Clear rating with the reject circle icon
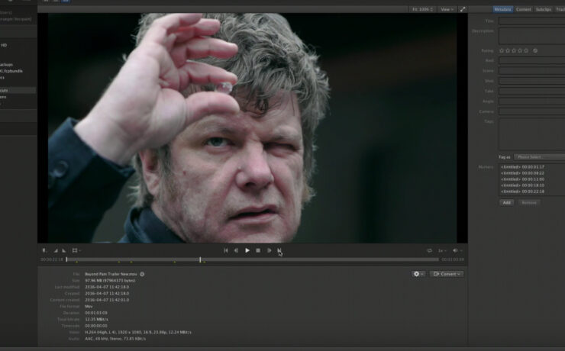Image resolution: width=565 pixels, height=351 pixels. pyautogui.click(x=535, y=51)
